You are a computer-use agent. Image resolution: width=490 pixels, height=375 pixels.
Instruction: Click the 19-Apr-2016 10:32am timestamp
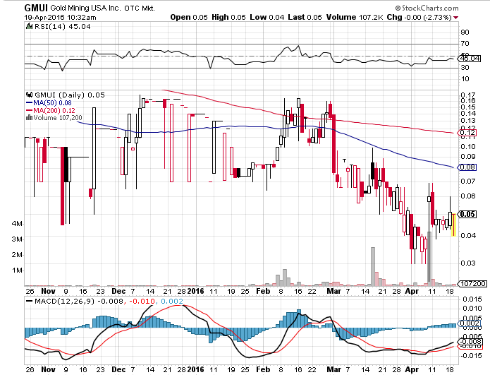60,18
